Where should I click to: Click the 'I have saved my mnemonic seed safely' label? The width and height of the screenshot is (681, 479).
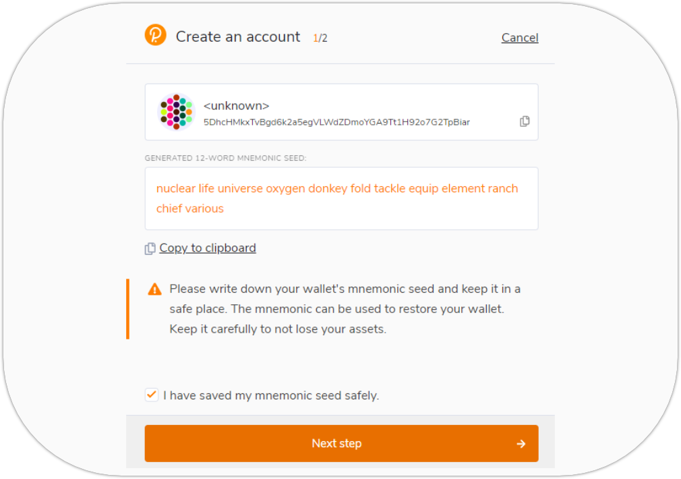point(271,395)
